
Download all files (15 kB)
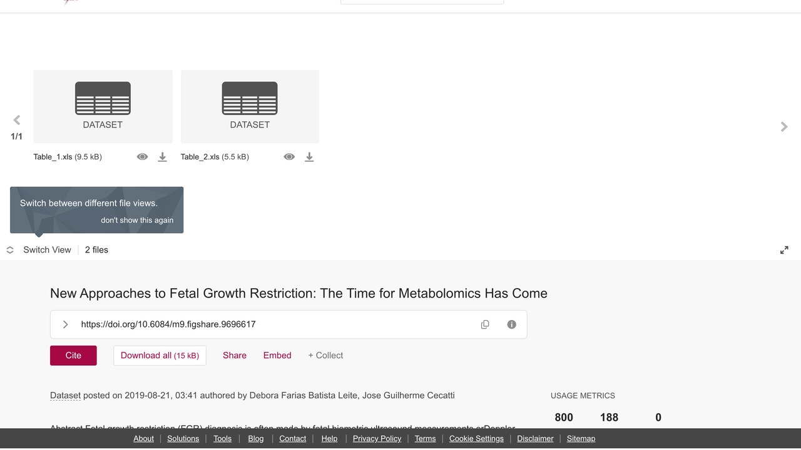[x=160, y=356]
